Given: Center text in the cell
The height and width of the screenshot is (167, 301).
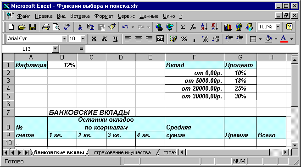Looking at the screenshot, I should point(139,39).
